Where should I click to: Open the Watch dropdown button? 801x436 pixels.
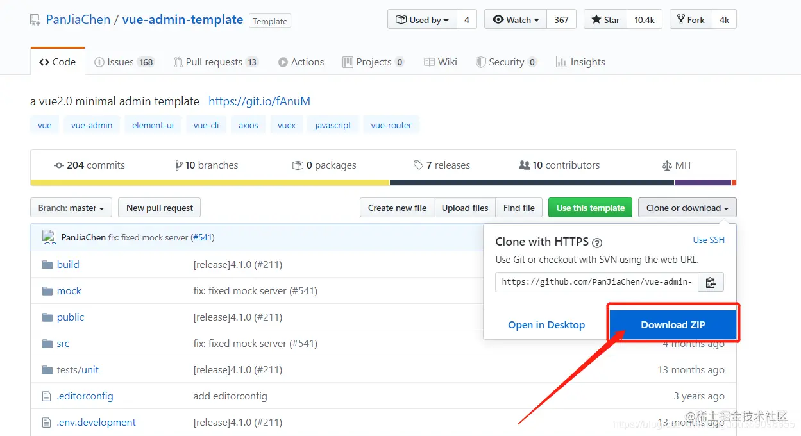(516, 19)
